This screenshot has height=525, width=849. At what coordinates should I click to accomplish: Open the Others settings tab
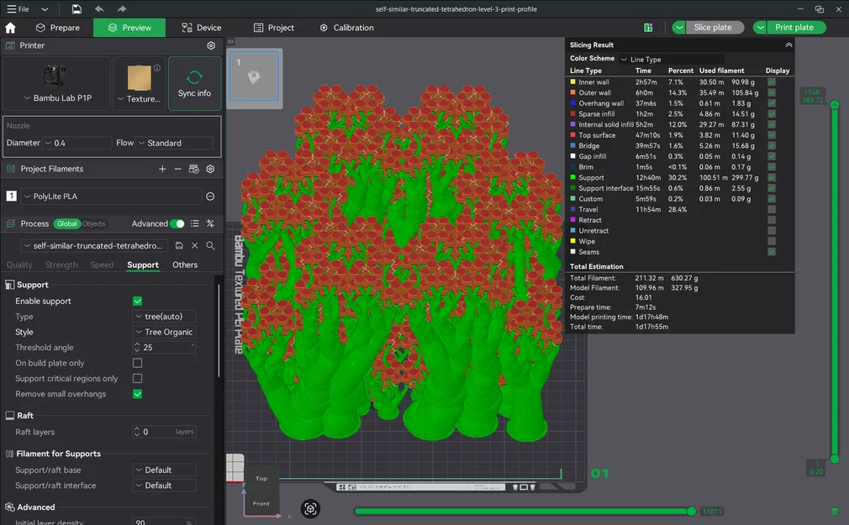(x=185, y=265)
